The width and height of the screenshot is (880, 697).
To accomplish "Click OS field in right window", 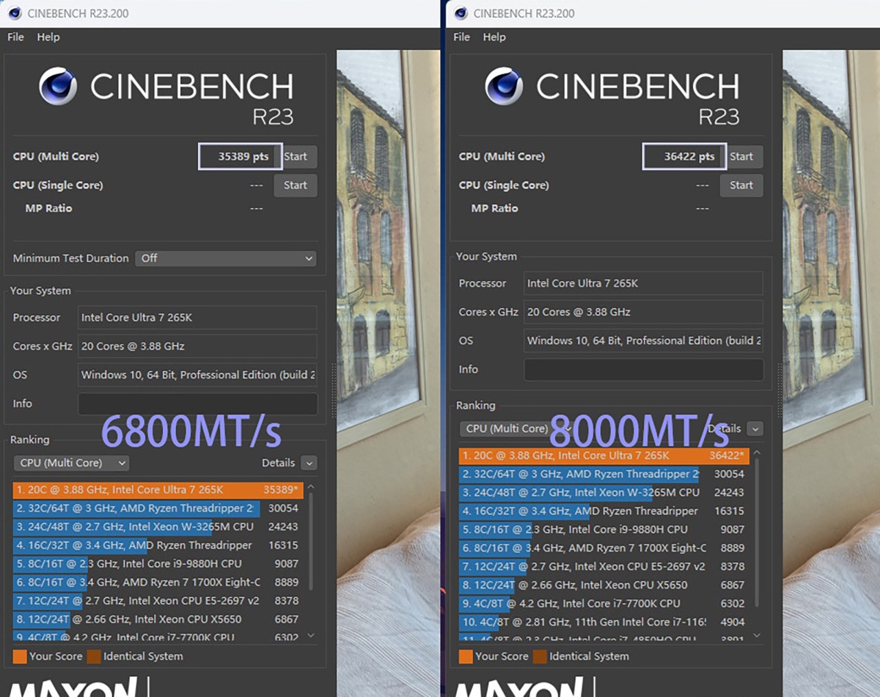I will pos(643,341).
